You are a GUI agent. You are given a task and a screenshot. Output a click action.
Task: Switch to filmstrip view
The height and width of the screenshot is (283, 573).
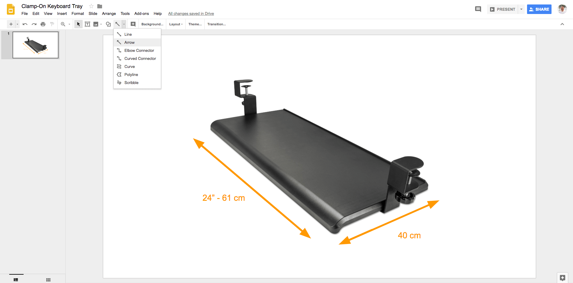pyautogui.click(x=16, y=280)
